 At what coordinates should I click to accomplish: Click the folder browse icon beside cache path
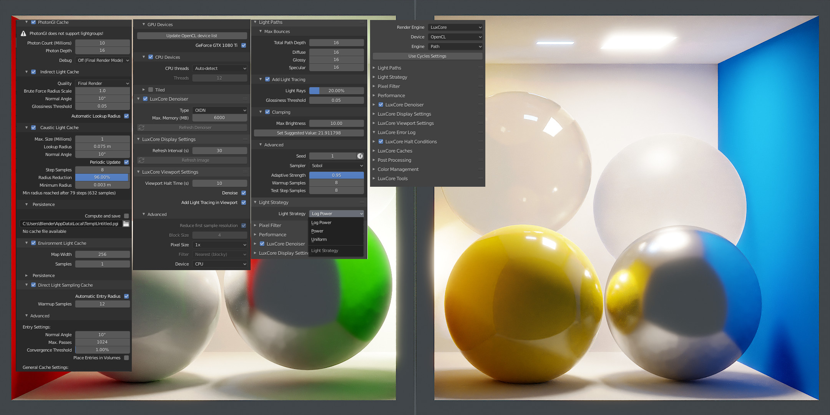click(126, 224)
